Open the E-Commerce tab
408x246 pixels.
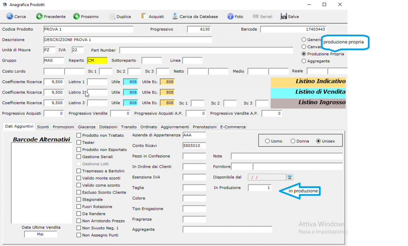coord(233,127)
